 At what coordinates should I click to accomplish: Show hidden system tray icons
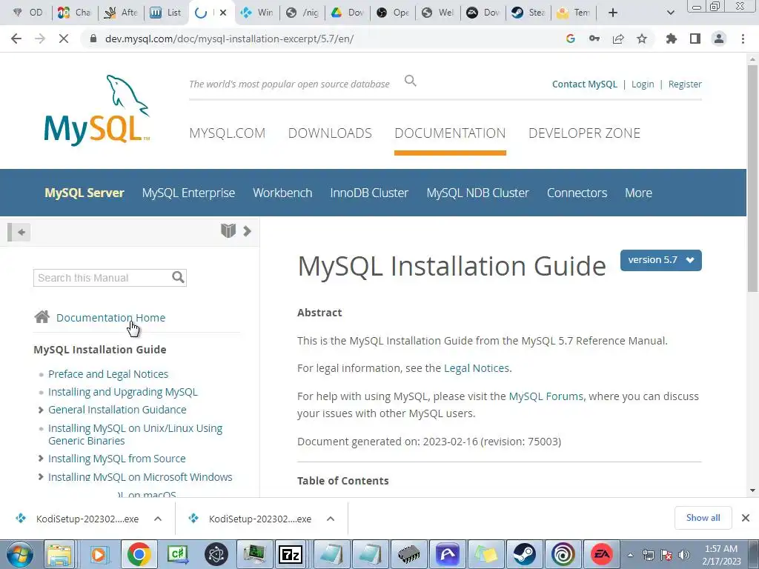[x=630, y=555]
